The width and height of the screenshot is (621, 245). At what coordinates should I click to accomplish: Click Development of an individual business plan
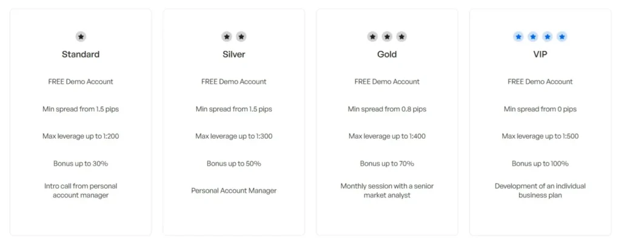[540, 190]
